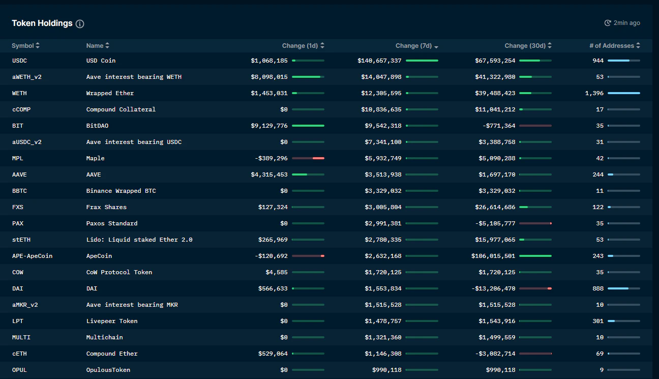Click sort arrows beside Change (30d)

pyautogui.click(x=550, y=46)
